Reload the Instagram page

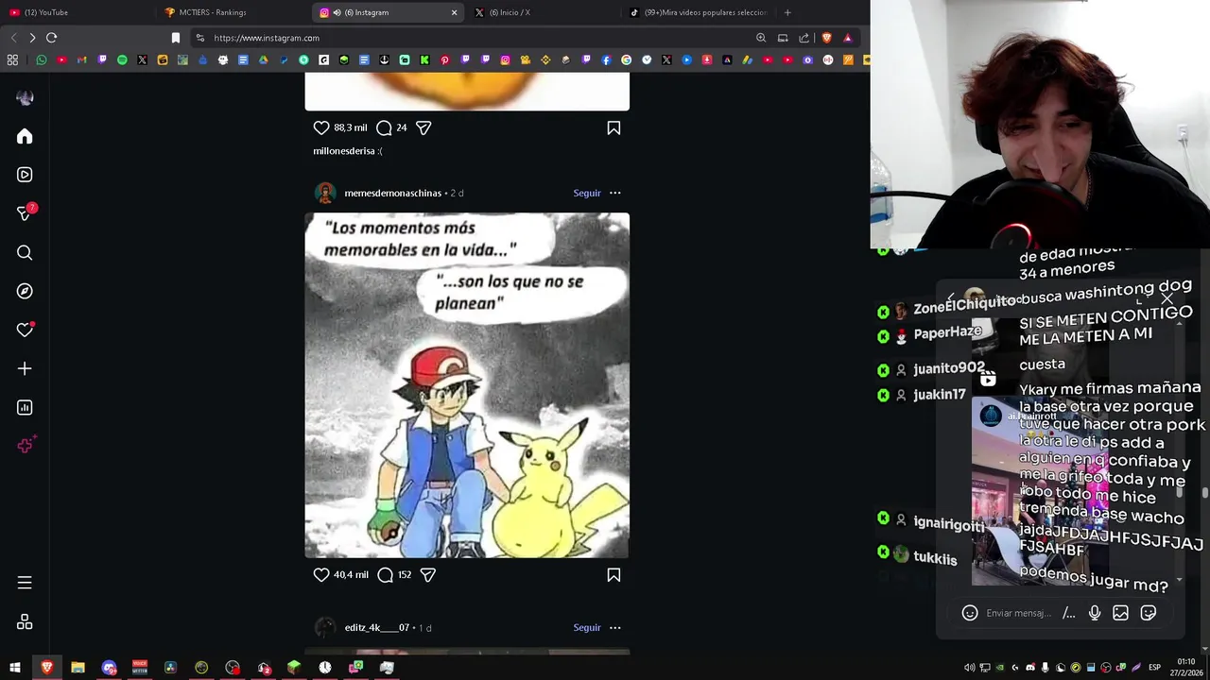point(51,38)
